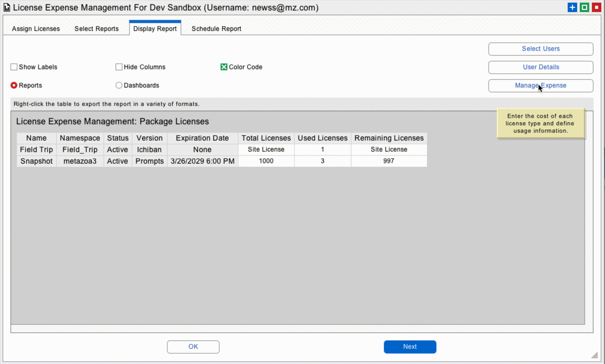Click Field Trip's Total Licenses Site License cell
The image size is (605, 364).
pos(266,149)
